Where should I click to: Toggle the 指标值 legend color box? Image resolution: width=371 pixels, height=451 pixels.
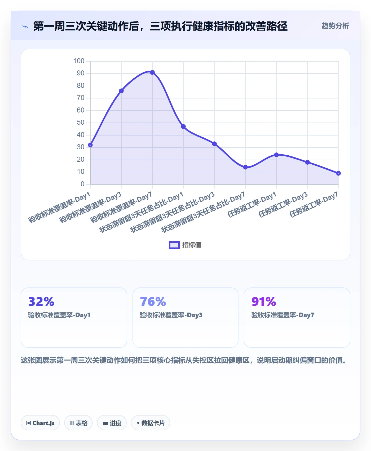tap(174, 245)
